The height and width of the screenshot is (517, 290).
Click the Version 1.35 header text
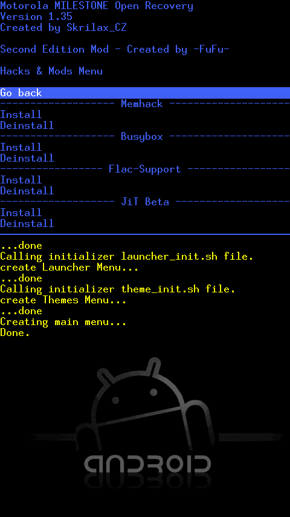(x=36, y=16)
